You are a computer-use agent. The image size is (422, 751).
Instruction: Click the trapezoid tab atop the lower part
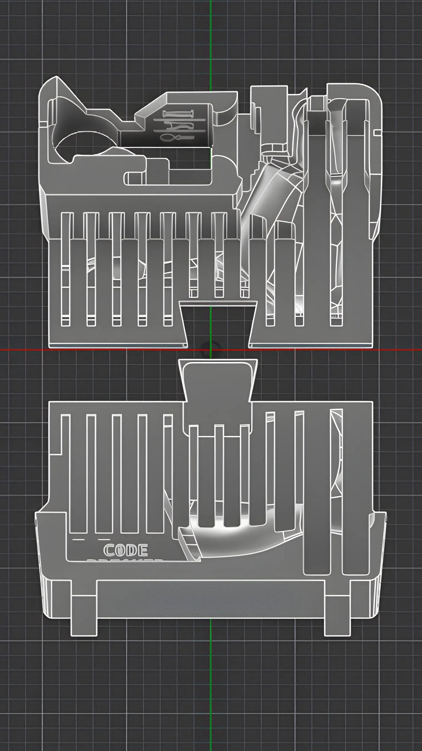tap(218, 380)
